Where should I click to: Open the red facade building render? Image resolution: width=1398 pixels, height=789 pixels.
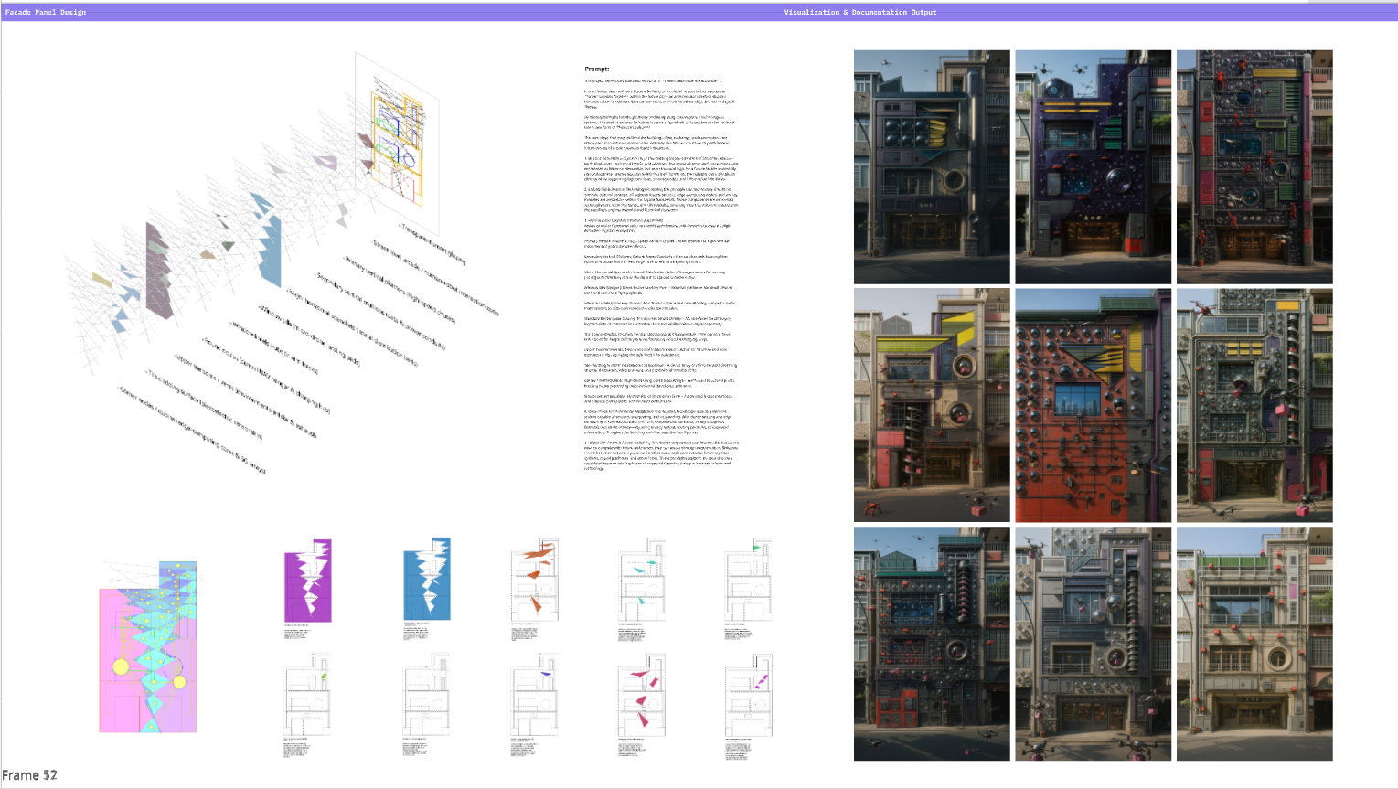point(1093,405)
